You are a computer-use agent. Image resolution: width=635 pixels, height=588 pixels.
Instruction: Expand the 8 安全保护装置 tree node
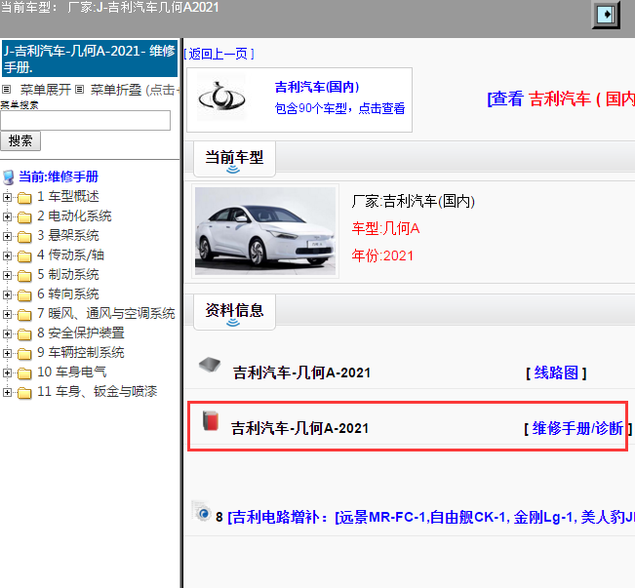coord(7,333)
